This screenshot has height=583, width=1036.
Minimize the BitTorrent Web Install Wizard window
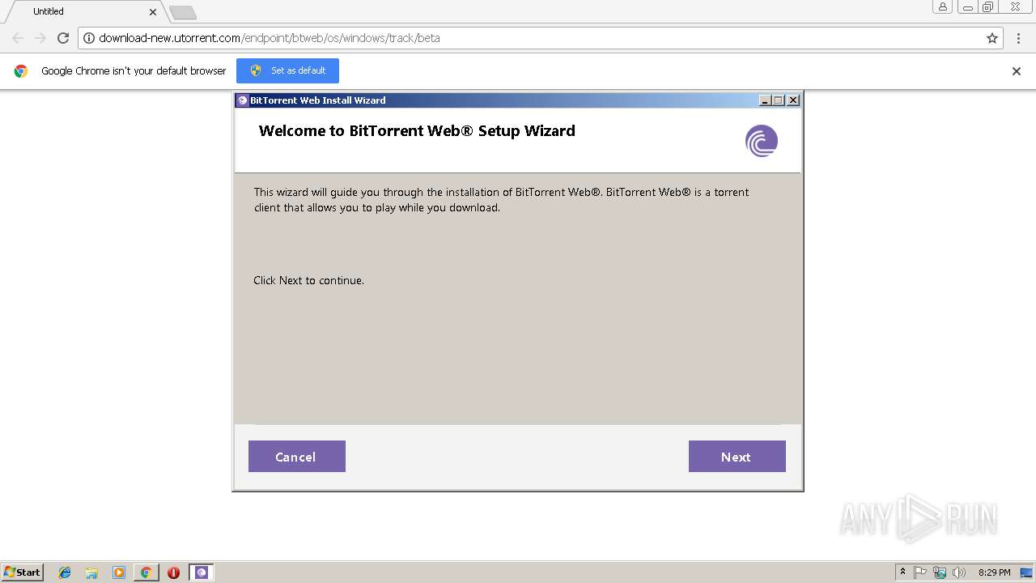[765, 100]
